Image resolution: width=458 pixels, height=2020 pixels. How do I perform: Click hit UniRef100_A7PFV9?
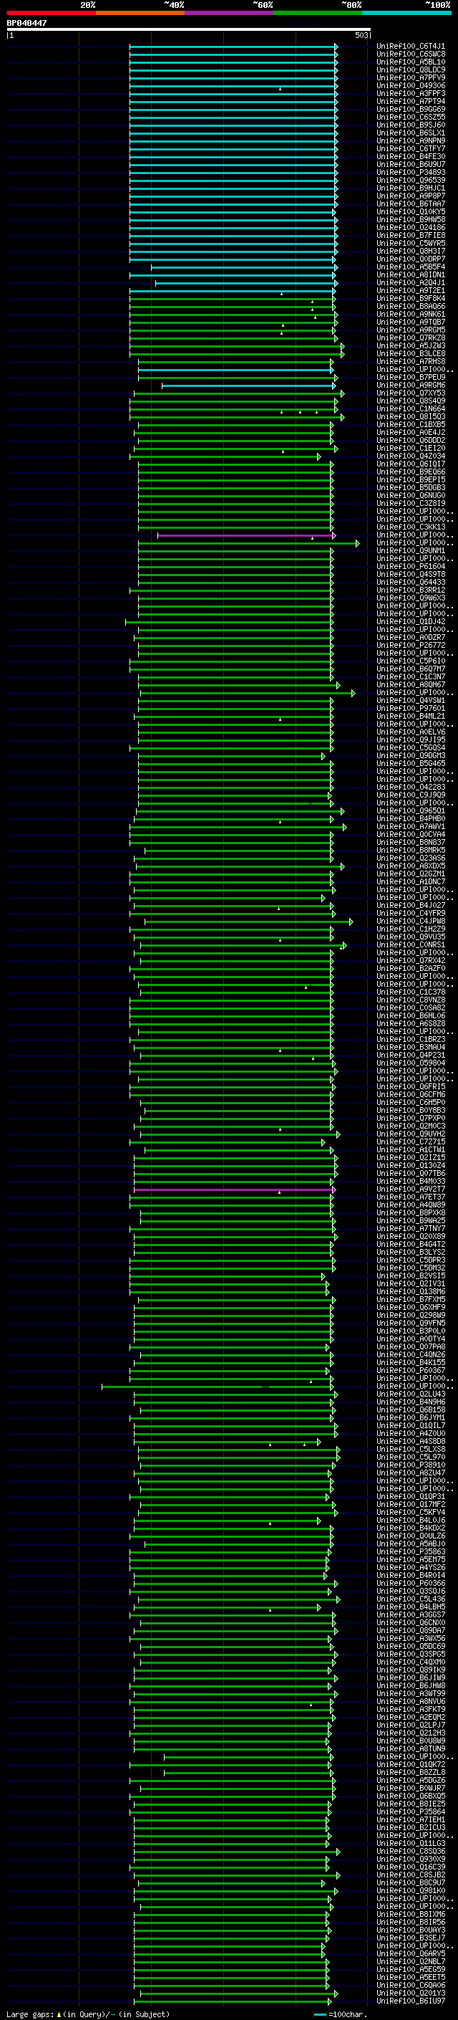411,77
